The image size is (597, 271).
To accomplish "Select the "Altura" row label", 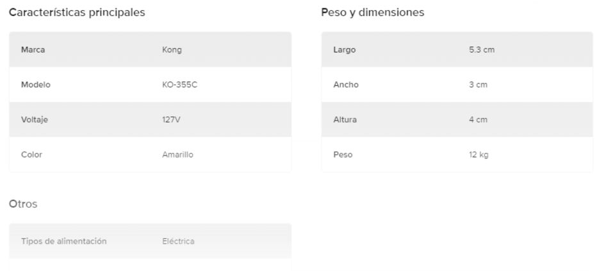I will [345, 119].
